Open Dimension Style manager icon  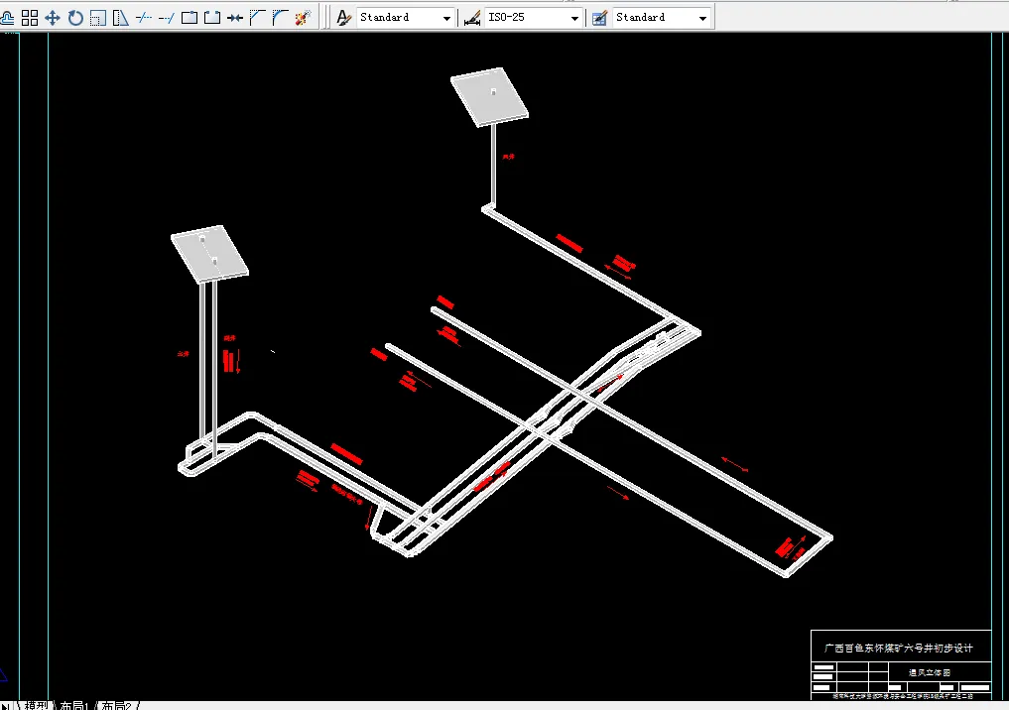[472, 18]
